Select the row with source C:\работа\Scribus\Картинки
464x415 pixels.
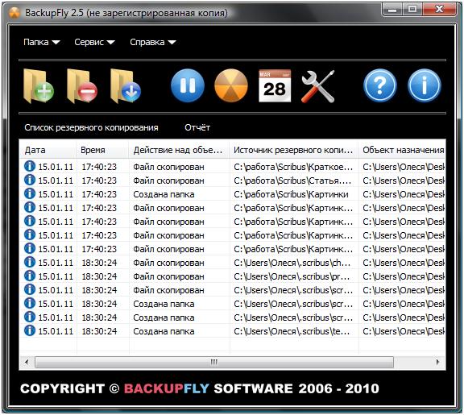(x=233, y=194)
